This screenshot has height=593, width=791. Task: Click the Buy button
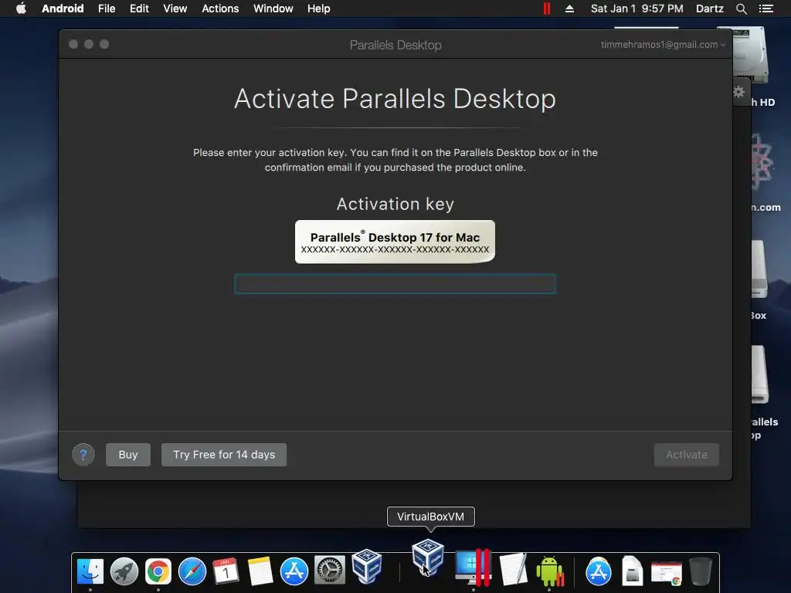(x=128, y=455)
